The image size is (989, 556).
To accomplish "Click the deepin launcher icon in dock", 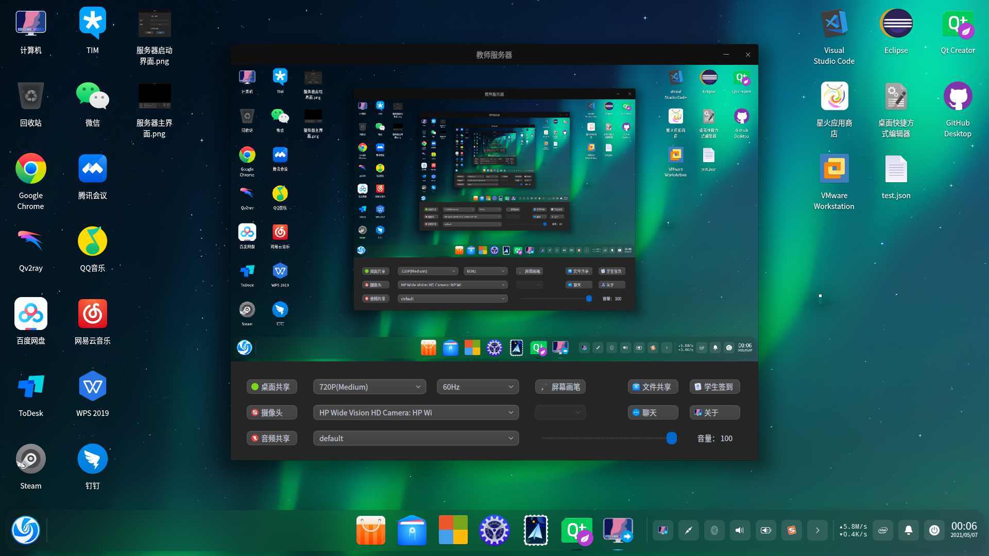I will pyautogui.click(x=26, y=530).
